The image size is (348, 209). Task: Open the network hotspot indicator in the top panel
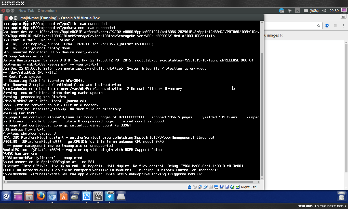(x=290, y=11)
